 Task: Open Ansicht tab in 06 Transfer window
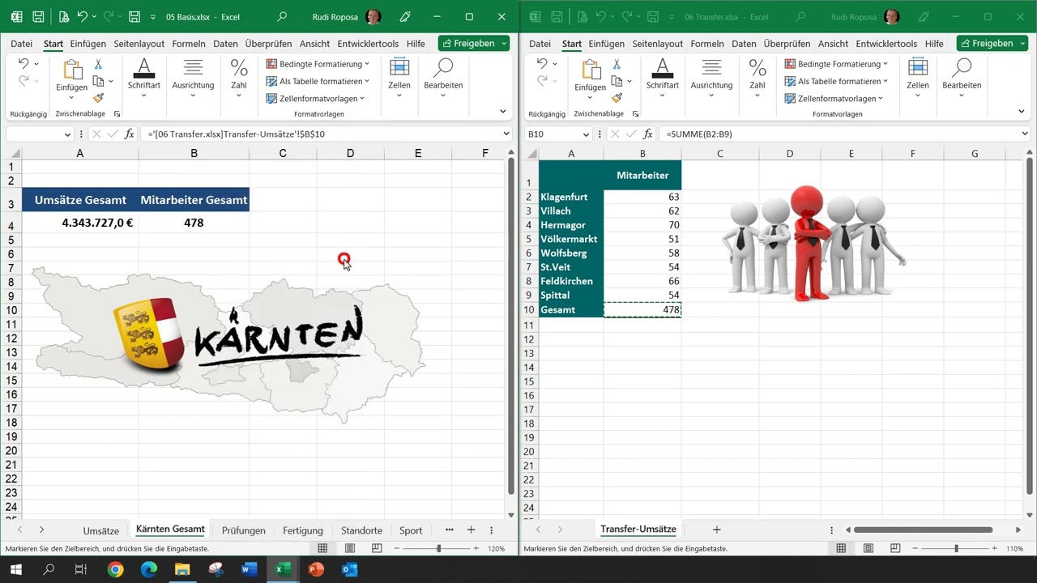point(833,44)
